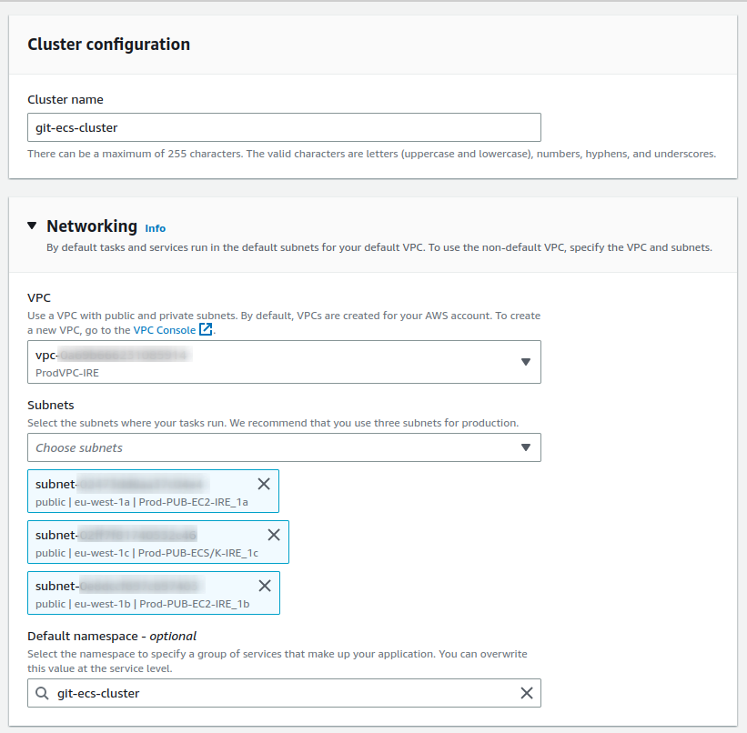Select the eu-west-1b subnet chip
747x733 pixels.
pos(136,593)
